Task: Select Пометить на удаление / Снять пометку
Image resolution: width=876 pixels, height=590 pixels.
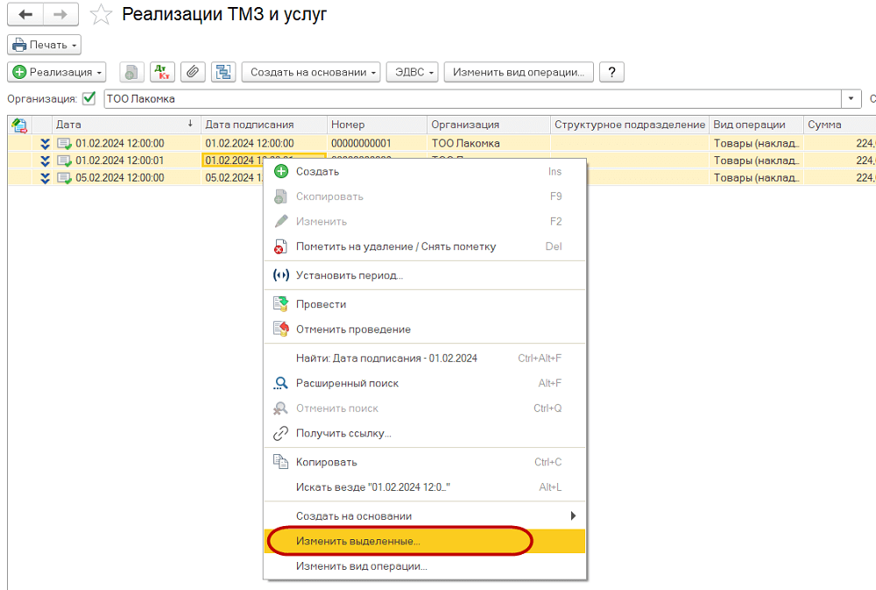Action: [425, 246]
